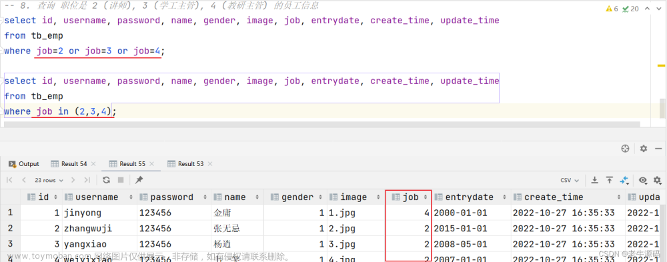Sort by the username column header
Viewport: 667px width, 262px height.
coord(99,197)
